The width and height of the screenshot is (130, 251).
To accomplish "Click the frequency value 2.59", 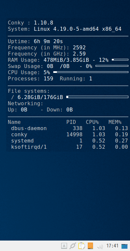I will 79,54.
